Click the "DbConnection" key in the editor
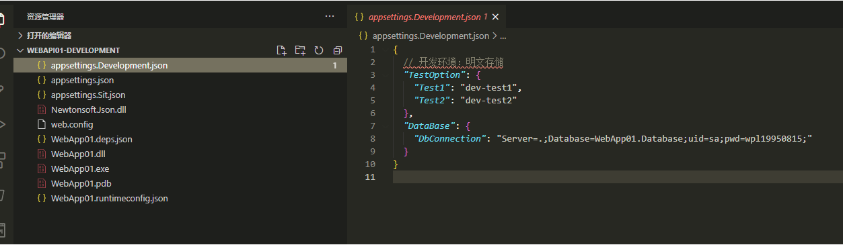The width and height of the screenshot is (843, 245). pos(450,139)
